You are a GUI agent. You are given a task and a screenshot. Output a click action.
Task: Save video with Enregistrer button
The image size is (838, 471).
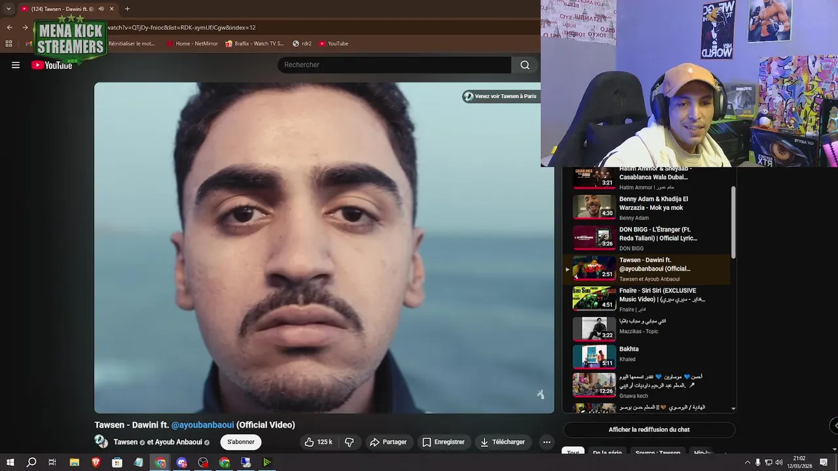(x=443, y=442)
